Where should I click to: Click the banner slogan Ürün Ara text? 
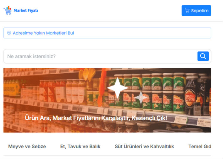click(96, 118)
